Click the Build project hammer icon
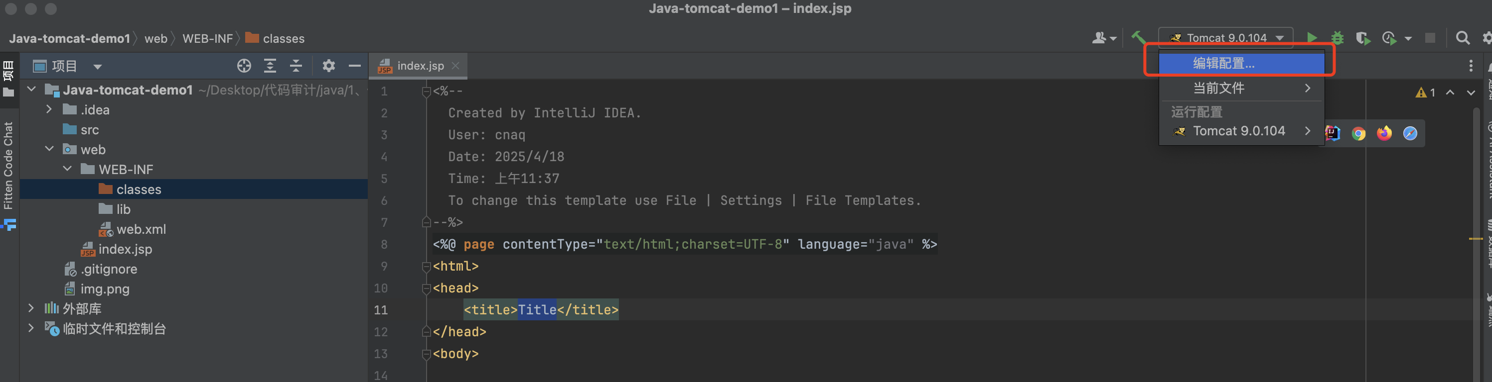 [x=1138, y=38]
